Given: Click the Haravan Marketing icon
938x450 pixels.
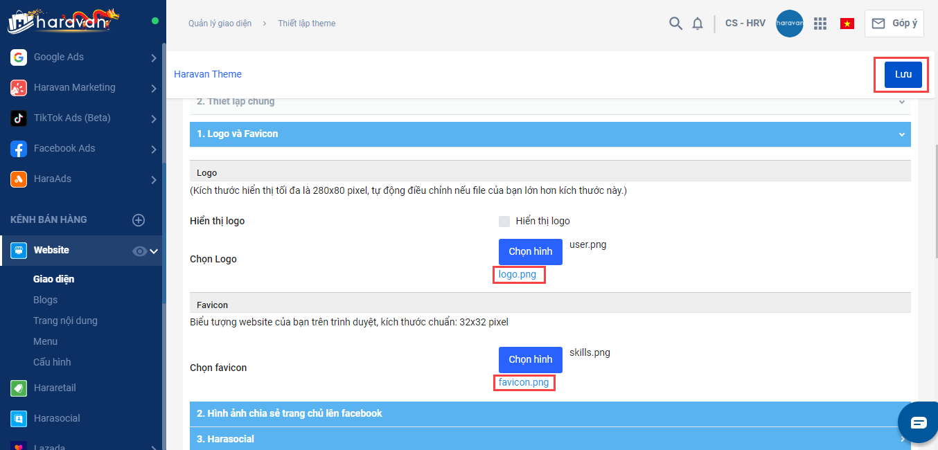Looking at the screenshot, I should coord(19,88).
